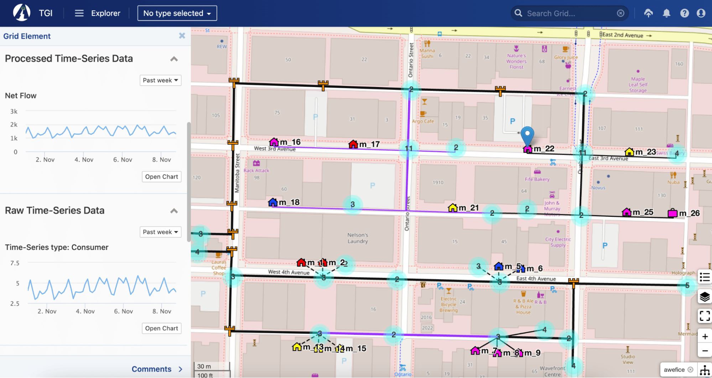Open the layers panel on the map
712x378 pixels.
coord(705,296)
